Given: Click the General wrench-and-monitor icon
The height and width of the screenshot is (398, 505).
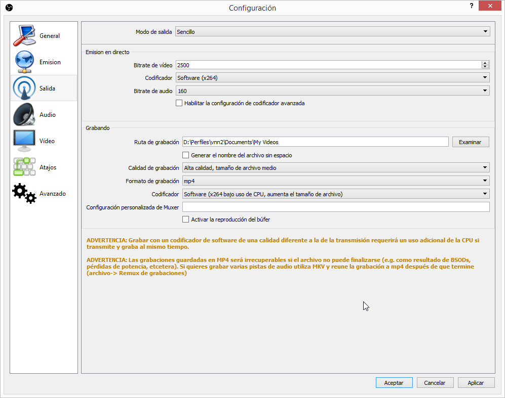Looking at the screenshot, I should (x=24, y=36).
